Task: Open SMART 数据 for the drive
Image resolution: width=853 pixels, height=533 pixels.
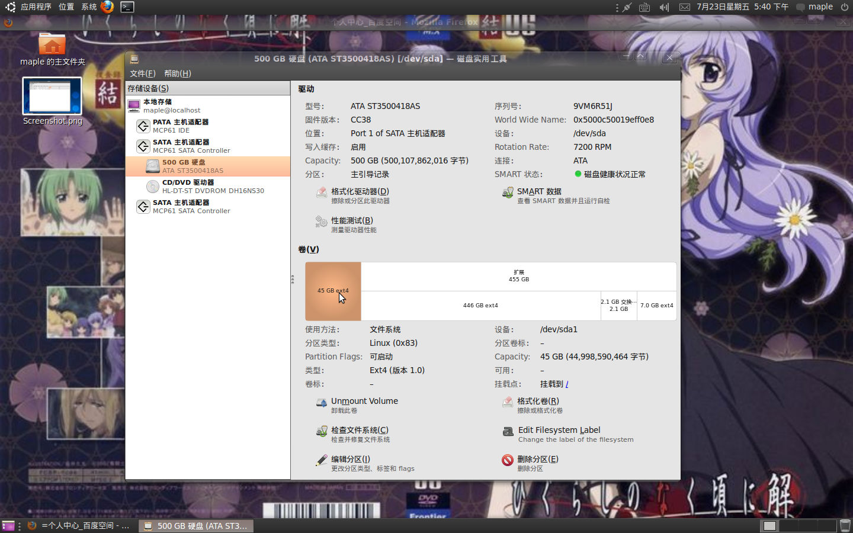Action: pyautogui.click(x=556, y=195)
